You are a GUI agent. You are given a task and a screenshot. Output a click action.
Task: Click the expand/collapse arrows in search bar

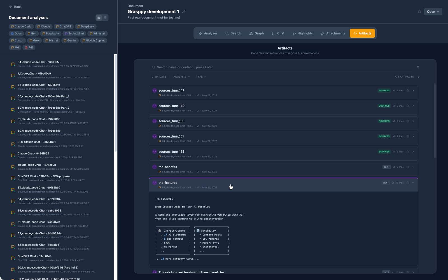coord(418,67)
